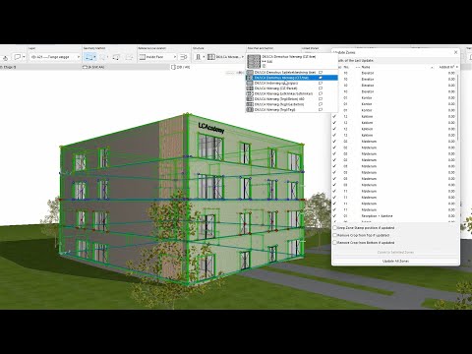Check Remove Crop from Top if updated

pyautogui.click(x=335, y=235)
